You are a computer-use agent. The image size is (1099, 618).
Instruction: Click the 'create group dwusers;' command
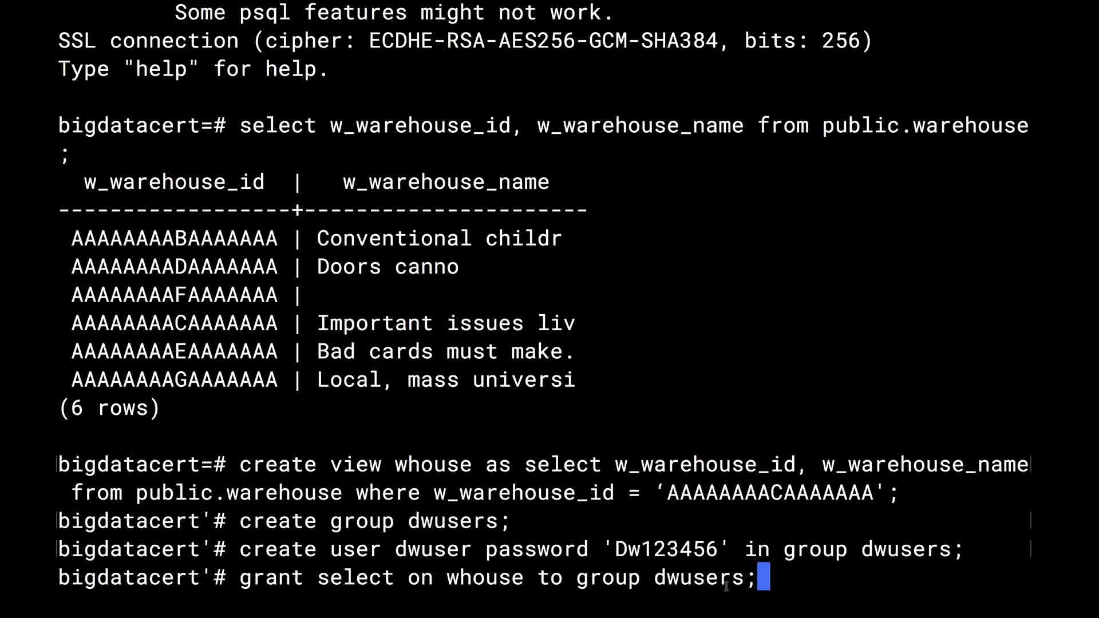374,521
